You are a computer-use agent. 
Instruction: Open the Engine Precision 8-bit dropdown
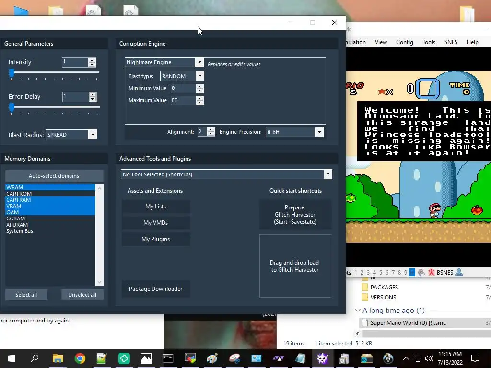(x=319, y=132)
